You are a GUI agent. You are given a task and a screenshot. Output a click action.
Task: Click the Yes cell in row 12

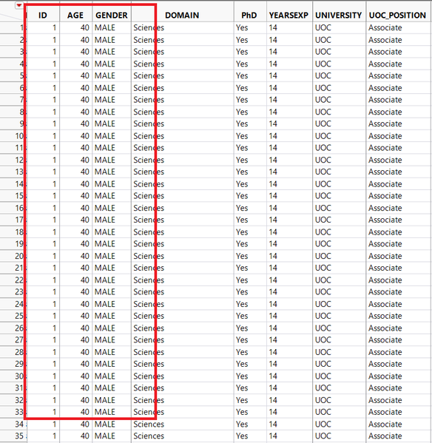[x=242, y=160]
